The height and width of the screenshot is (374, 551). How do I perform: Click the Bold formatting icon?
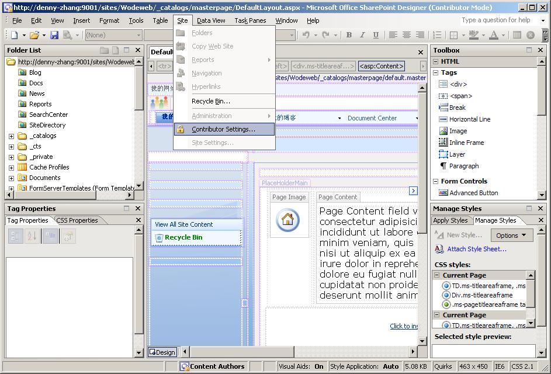tap(349, 35)
